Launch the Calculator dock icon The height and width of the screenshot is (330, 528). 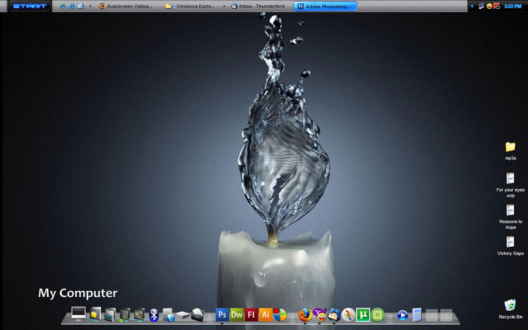click(417, 315)
